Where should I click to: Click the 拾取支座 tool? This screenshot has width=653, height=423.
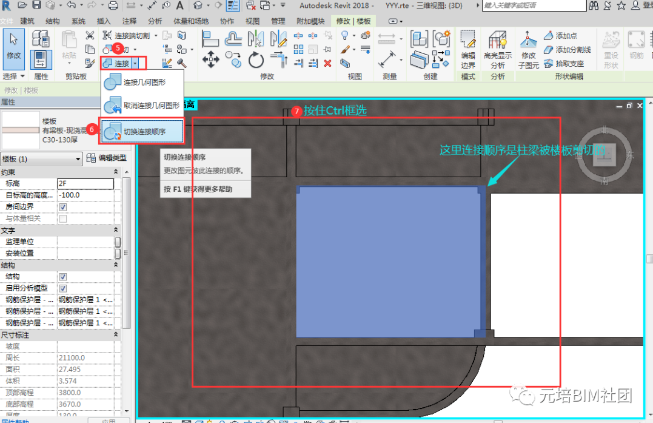coord(564,63)
